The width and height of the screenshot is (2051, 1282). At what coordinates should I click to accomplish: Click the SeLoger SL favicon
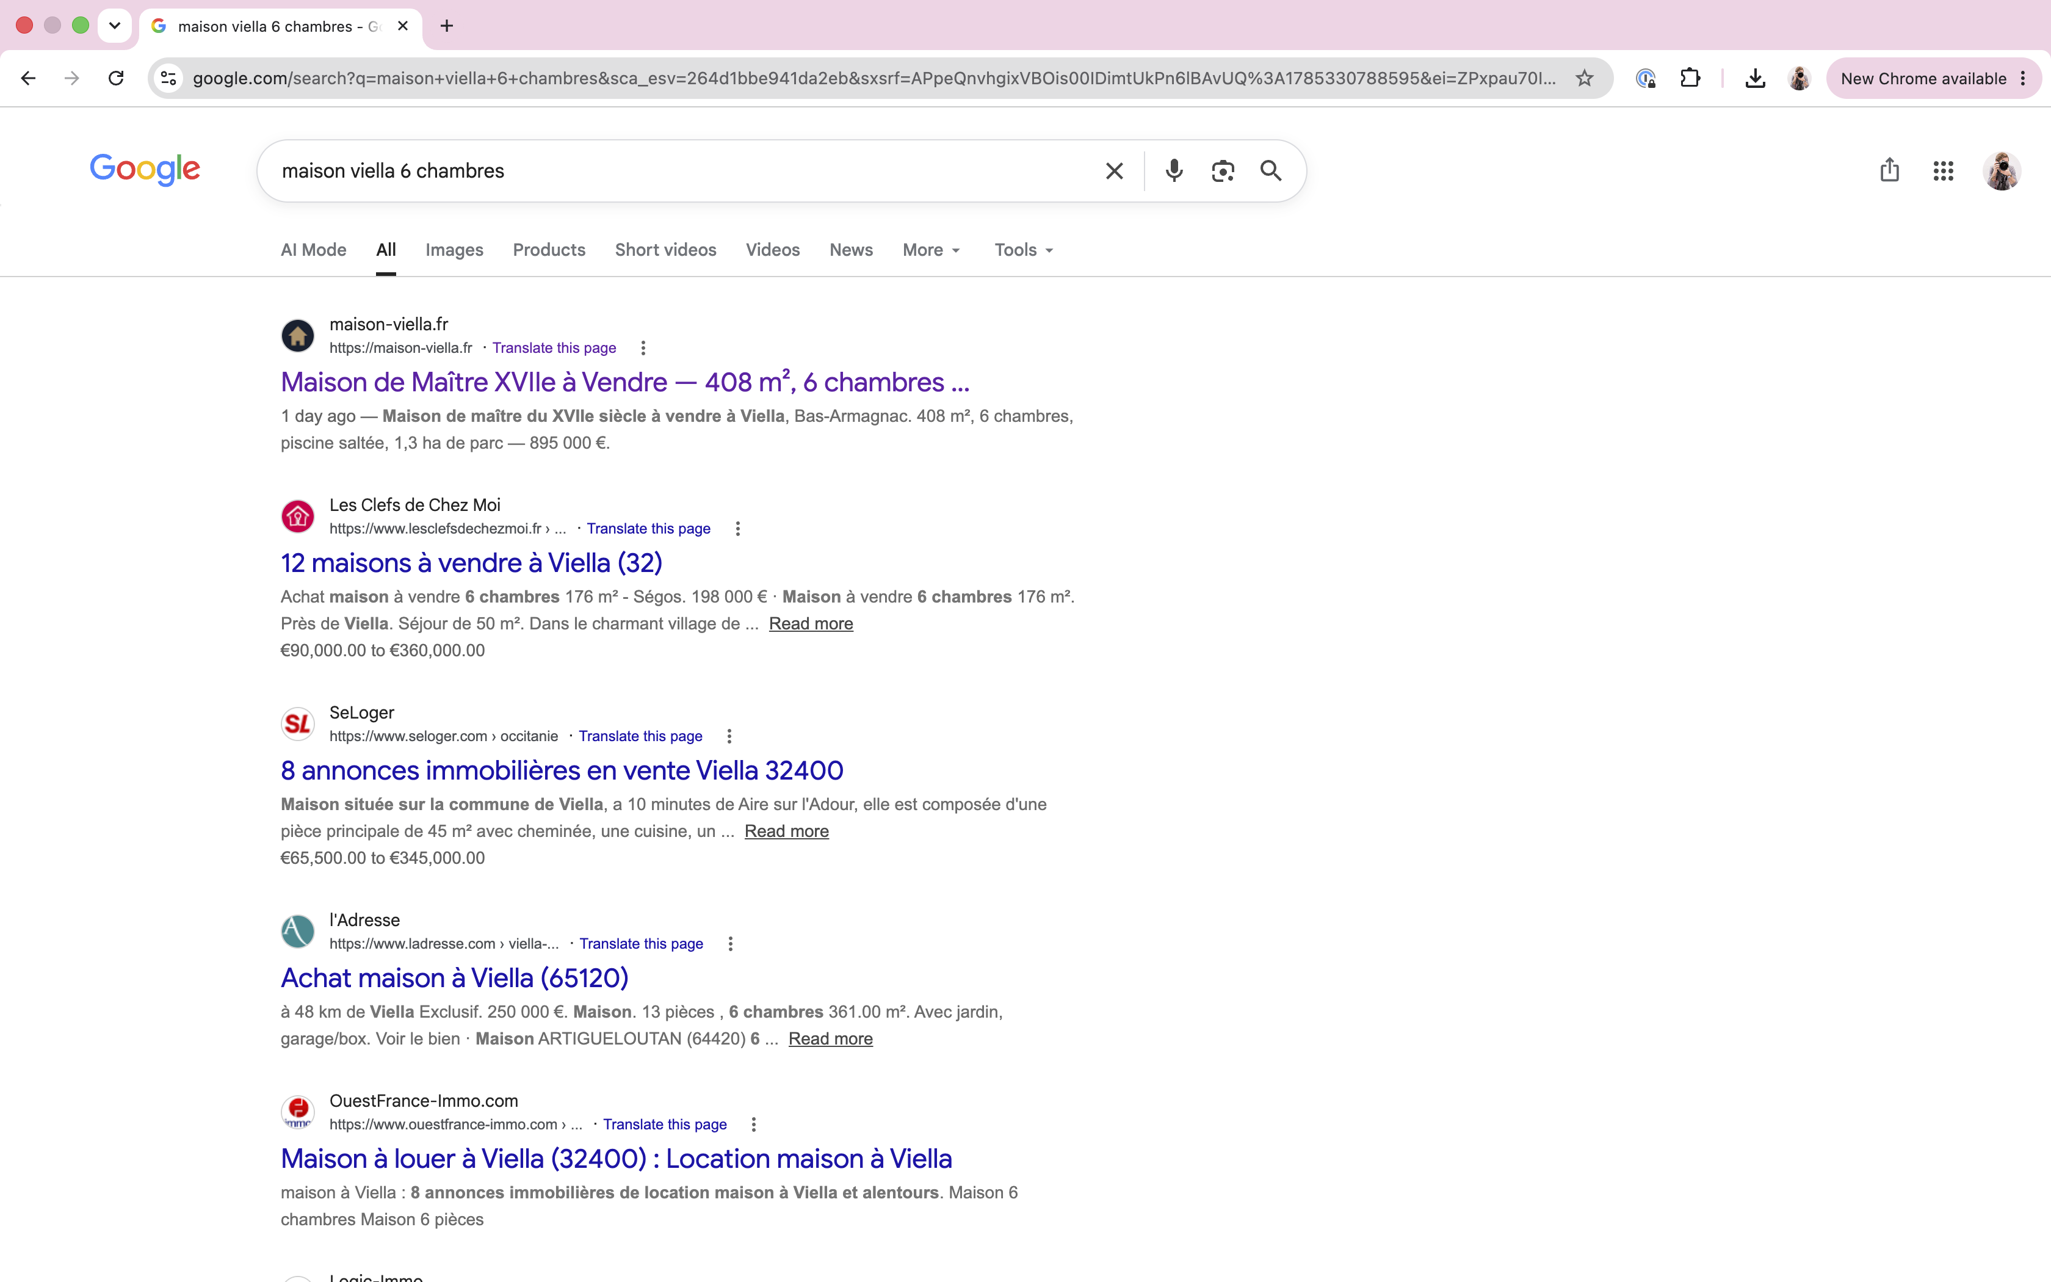[297, 724]
